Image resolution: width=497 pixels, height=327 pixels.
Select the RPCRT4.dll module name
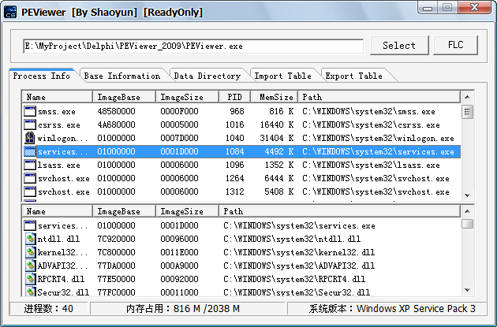click(61, 279)
